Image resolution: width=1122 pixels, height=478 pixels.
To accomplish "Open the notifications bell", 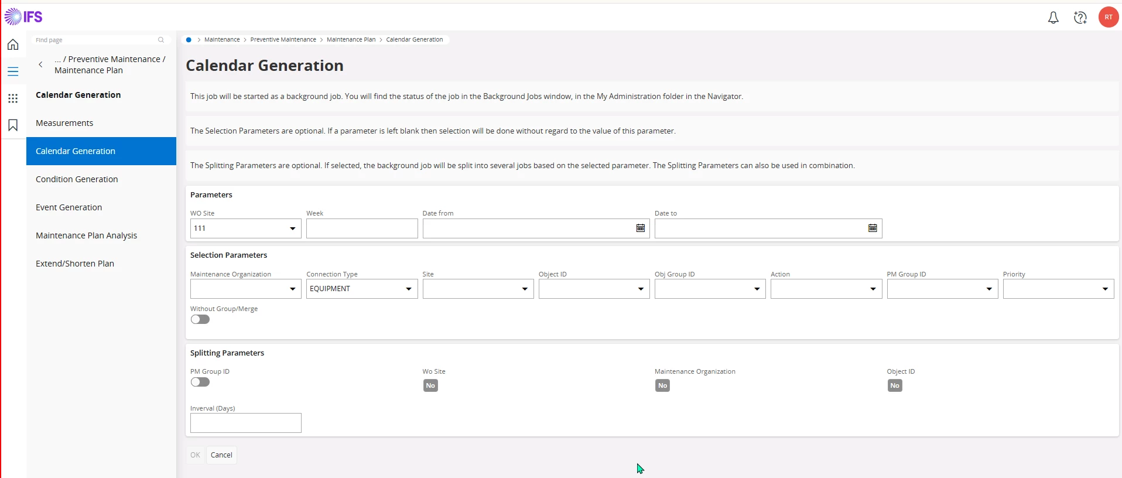I will [1053, 18].
